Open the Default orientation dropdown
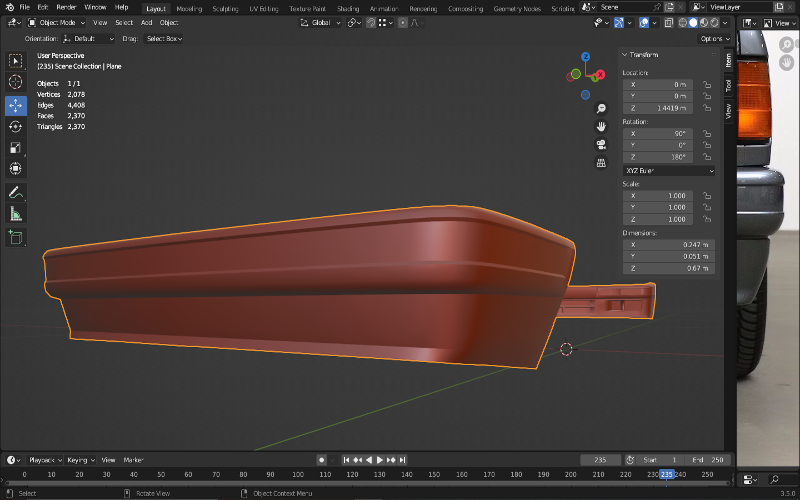Viewport: 800px width, 500px height. point(88,39)
